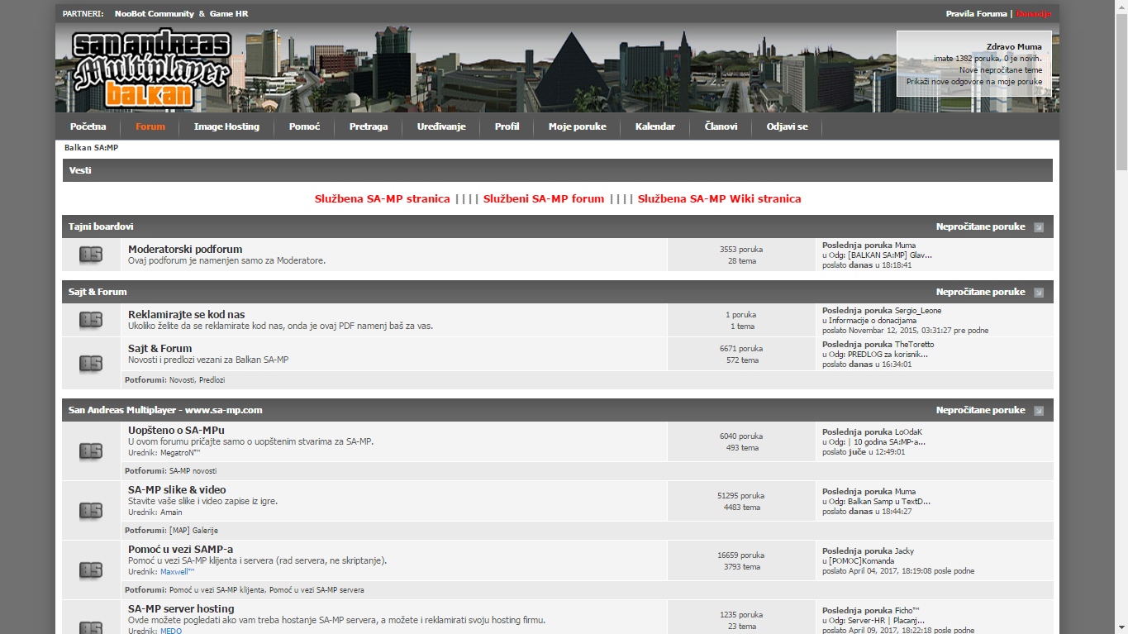Open Službena SA-MP stranica link
Image resolution: width=1128 pixels, height=634 pixels.
coord(383,199)
